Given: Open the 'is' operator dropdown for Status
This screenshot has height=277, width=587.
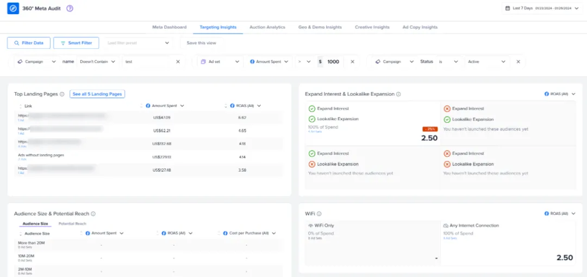Looking at the screenshot, I should coord(449,62).
